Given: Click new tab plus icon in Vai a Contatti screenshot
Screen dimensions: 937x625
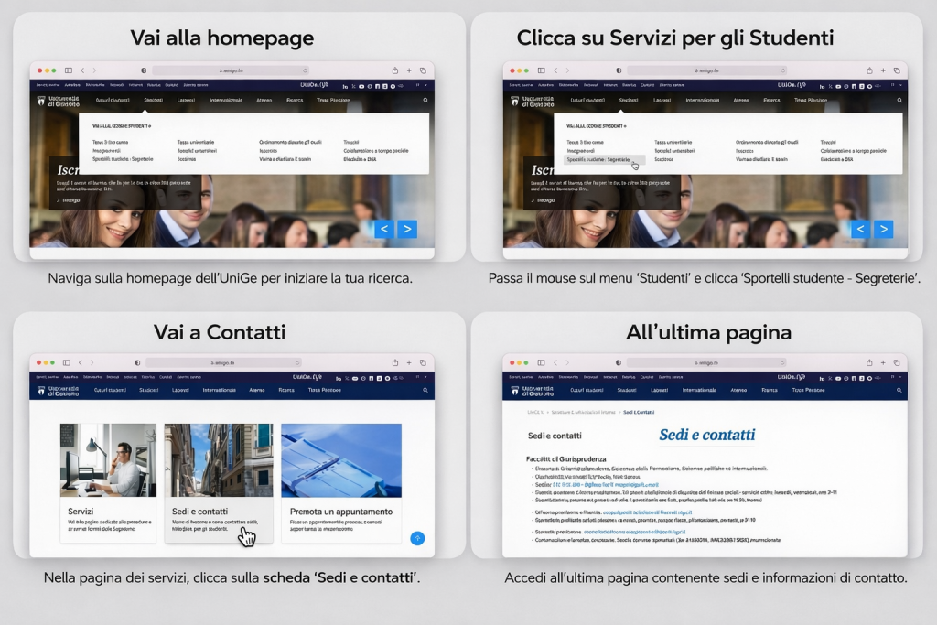Looking at the screenshot, I should (x=409, y=362).
